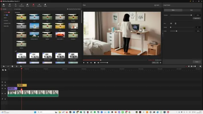
Task: Mute the player volume speaker icon
Action: (x=98, y=63)
